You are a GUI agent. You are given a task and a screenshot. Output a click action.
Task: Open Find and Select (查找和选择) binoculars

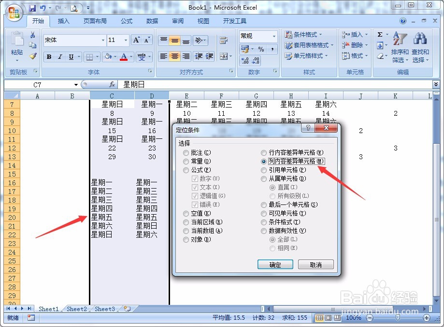tap(420, 47)
